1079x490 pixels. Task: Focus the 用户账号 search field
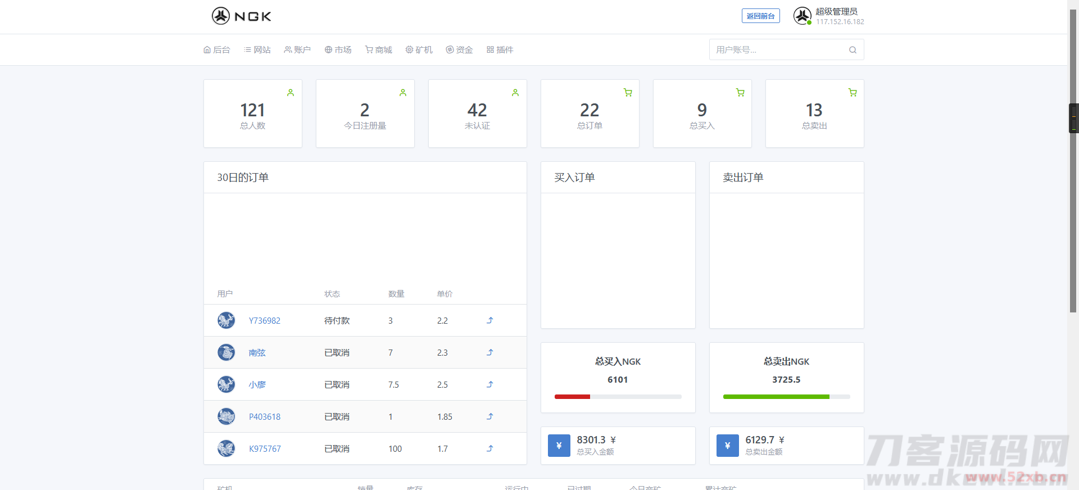(x=778, y=50)
